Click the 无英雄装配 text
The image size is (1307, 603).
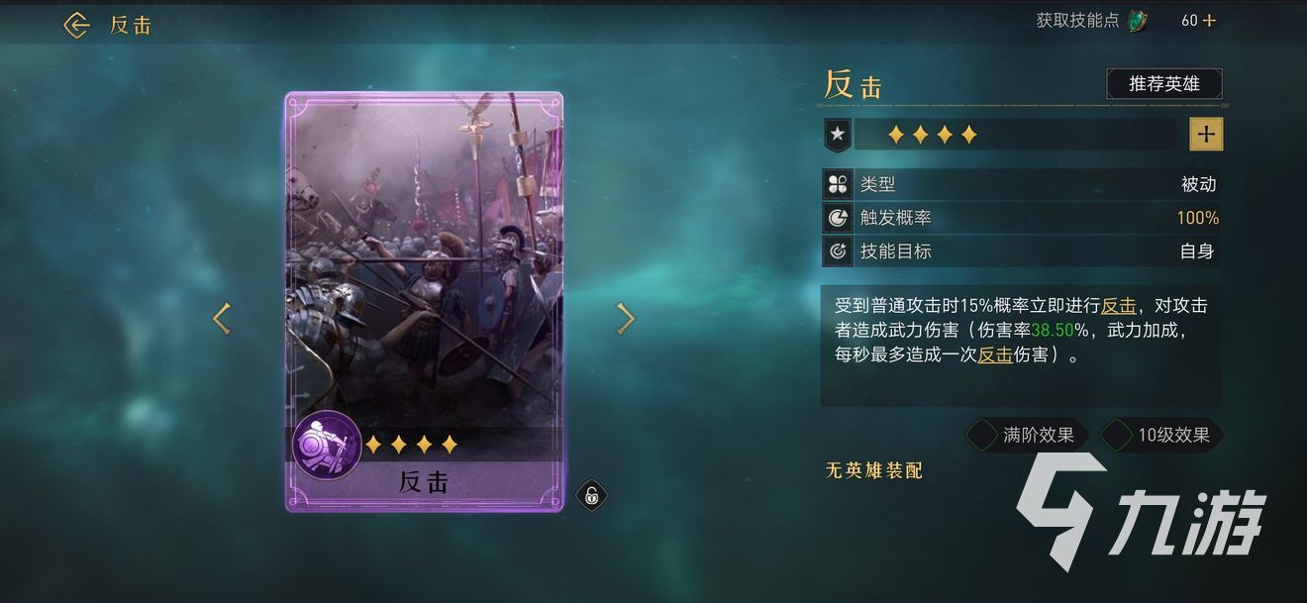874,471
